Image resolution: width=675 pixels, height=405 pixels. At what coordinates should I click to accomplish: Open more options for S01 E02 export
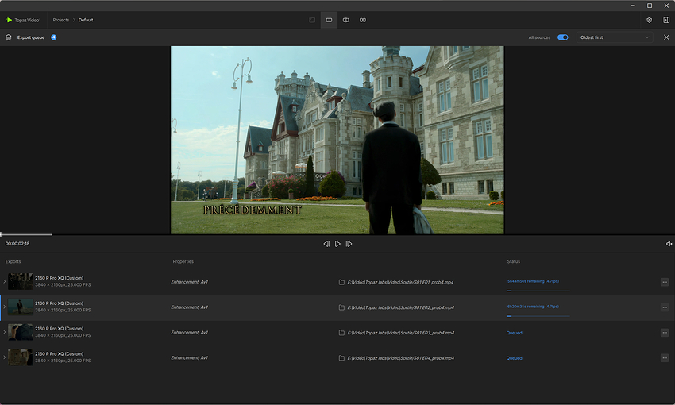[x=665, y=307]
